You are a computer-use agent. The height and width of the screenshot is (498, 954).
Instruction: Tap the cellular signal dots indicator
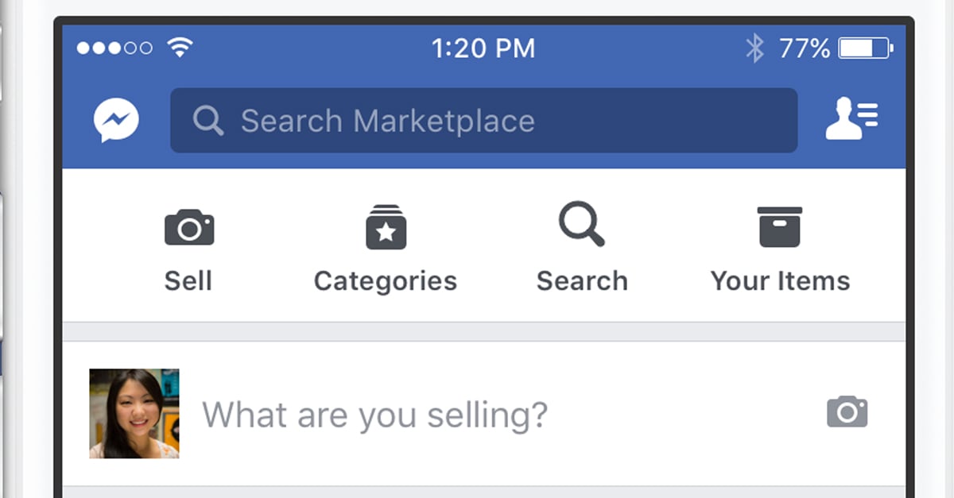coord(114,48)
